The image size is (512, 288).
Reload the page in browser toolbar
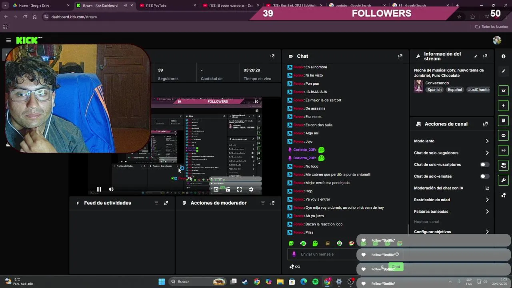[25, 17]
